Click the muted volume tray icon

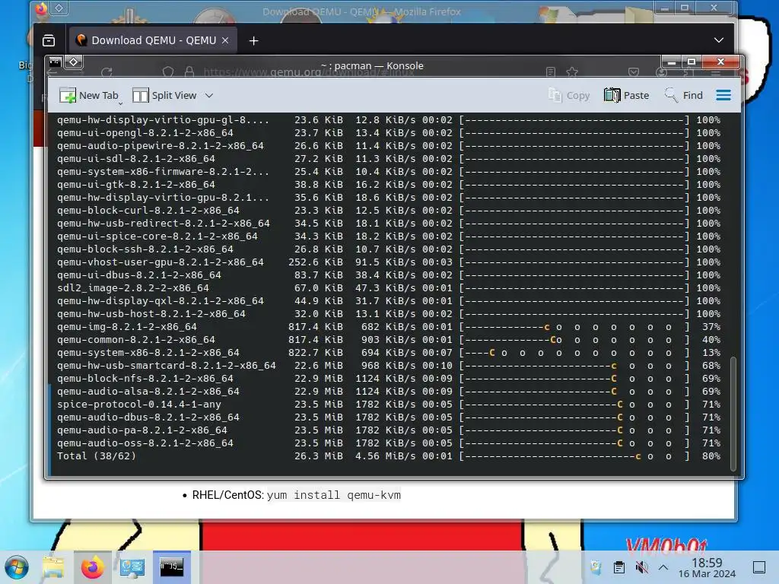642,567
